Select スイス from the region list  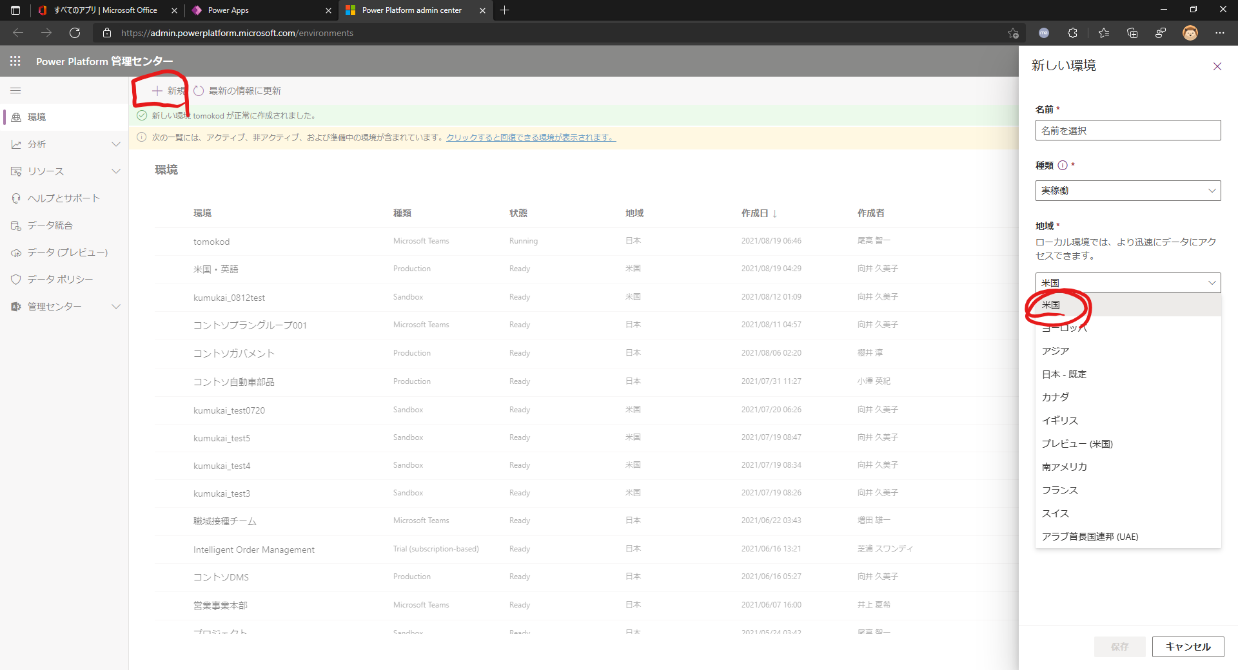tap(1128, 513)
